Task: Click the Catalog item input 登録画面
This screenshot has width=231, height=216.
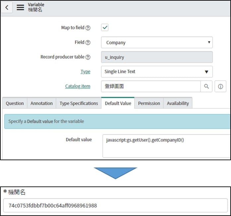Action: coord(151,86)
